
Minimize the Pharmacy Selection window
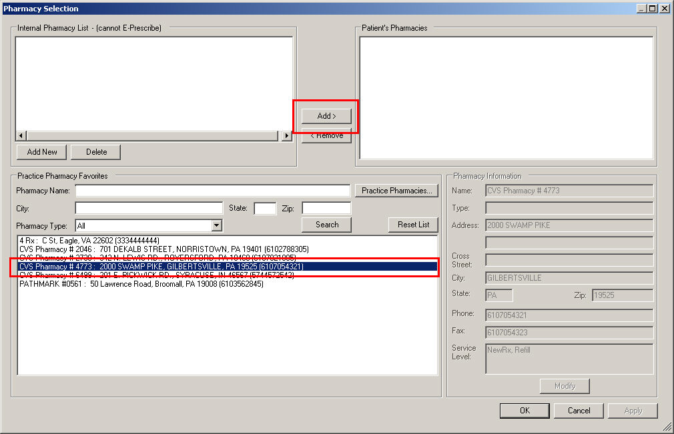tap(642, 8)
